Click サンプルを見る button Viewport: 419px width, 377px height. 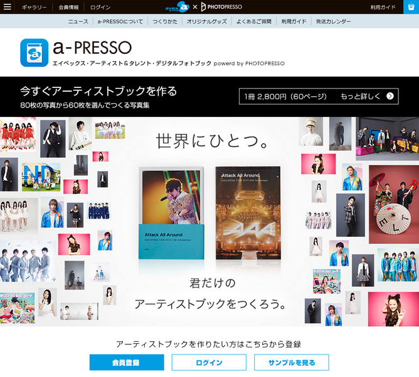[292, 363]
